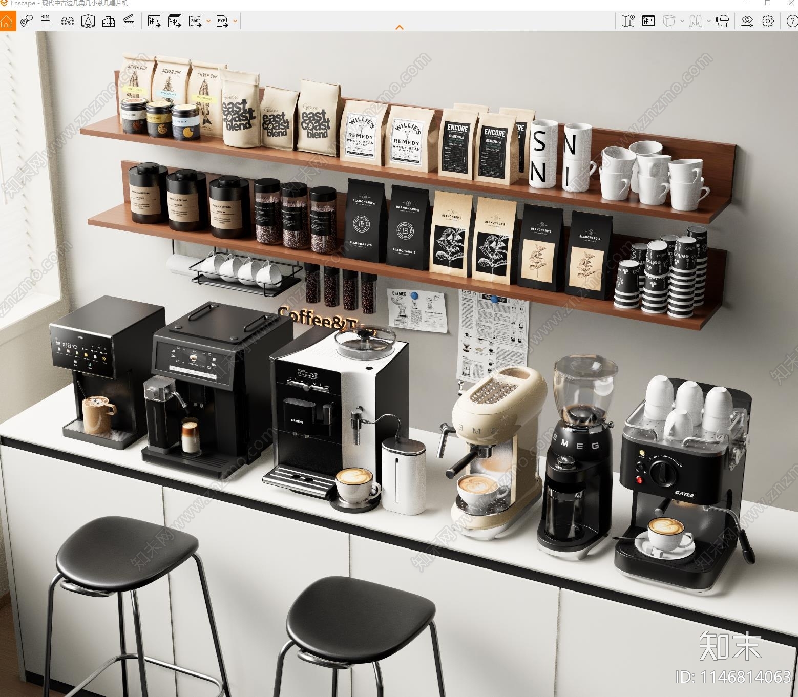Toggle the BIM info panel
Image resolution: width=798 pixels, height=697 pixels.
[x=47, y=22]
